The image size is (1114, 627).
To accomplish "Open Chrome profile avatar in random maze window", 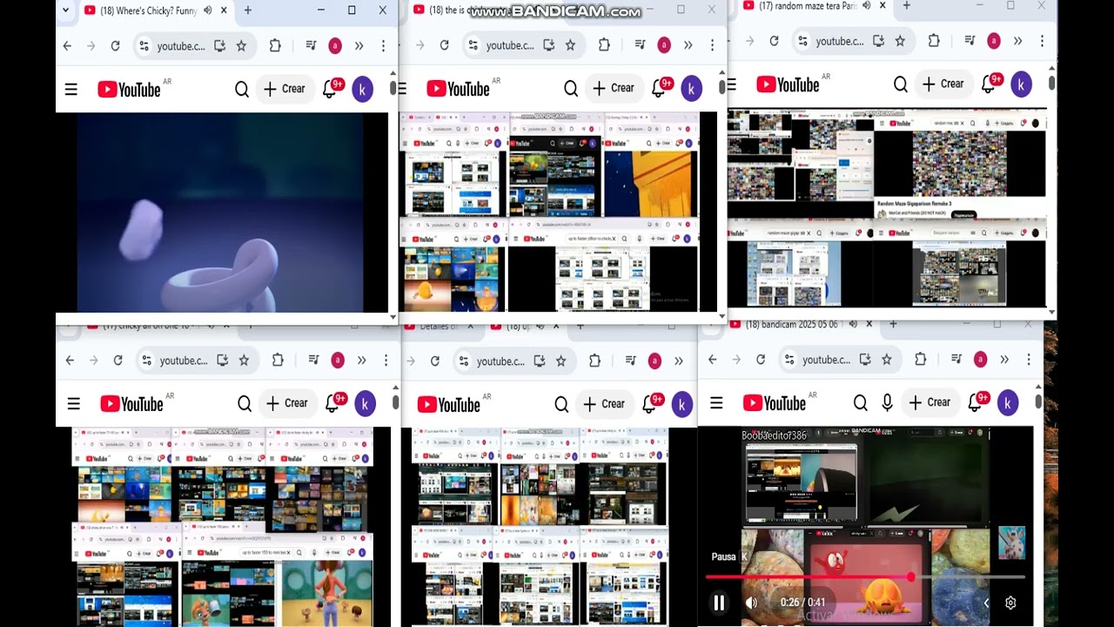I will [x=994, y=41].
